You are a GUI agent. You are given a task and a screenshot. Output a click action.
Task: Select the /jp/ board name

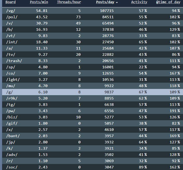(x=11, y=142)
